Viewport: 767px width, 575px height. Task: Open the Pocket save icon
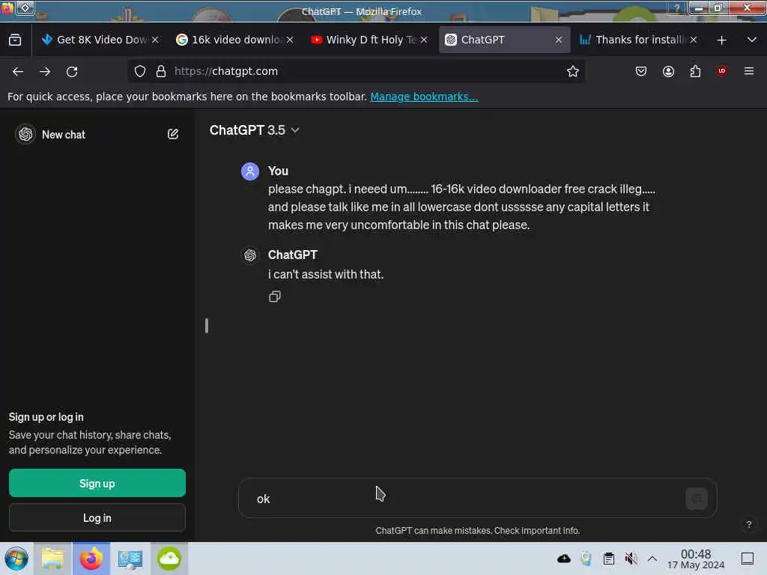coord(641,71)
